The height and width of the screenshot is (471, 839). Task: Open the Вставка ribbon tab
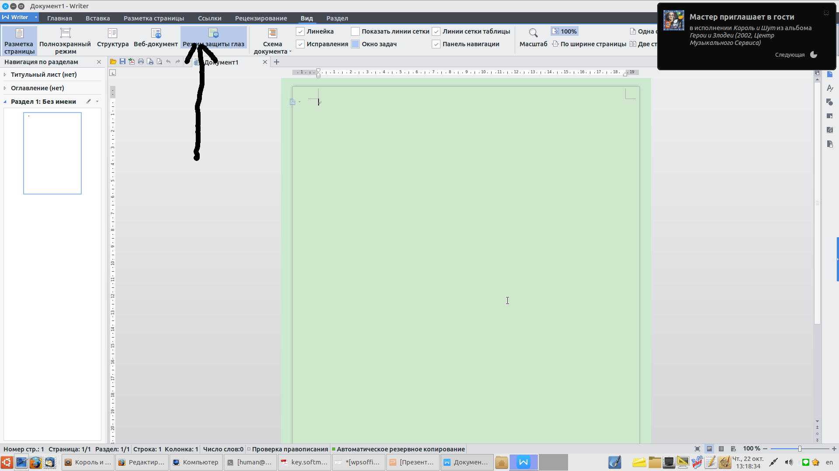click(97, 18)
